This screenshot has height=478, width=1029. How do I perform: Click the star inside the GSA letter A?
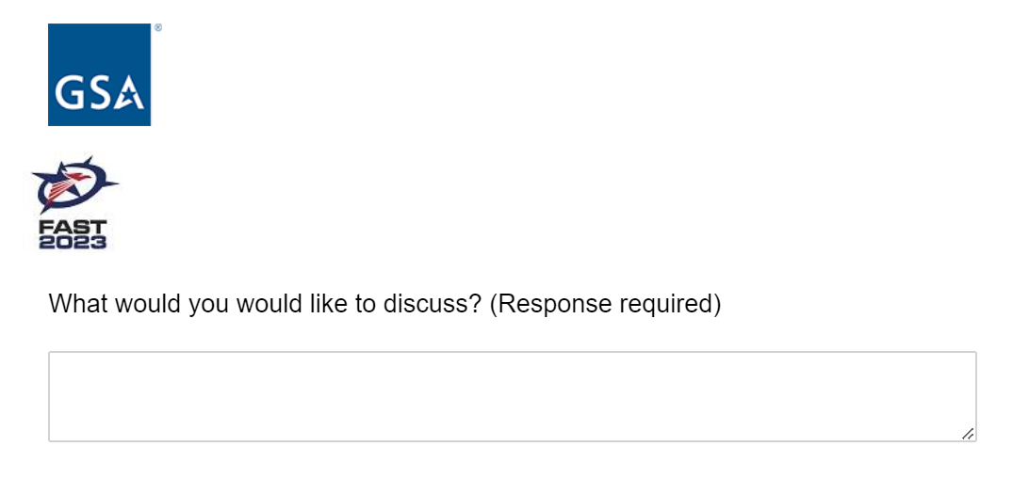[x=133, y=97]
